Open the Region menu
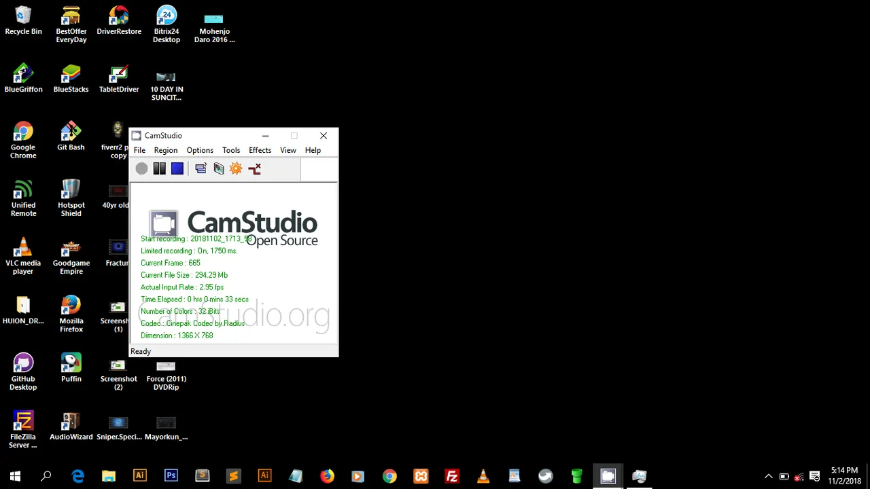The height and width of the screenshot is (489, 870). pos(166,150)
